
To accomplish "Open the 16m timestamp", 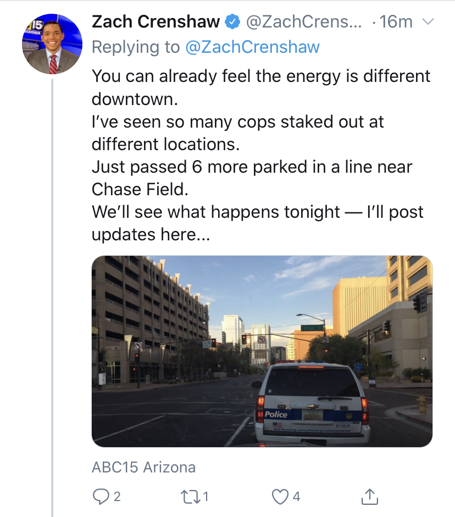I will tap(396, 22).
